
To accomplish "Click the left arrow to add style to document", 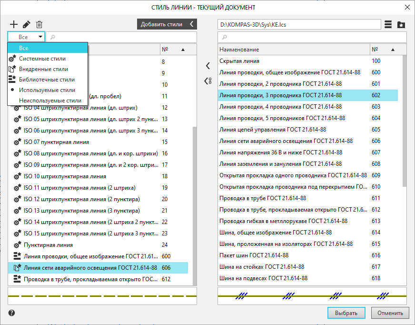I will tap(207, 66).
